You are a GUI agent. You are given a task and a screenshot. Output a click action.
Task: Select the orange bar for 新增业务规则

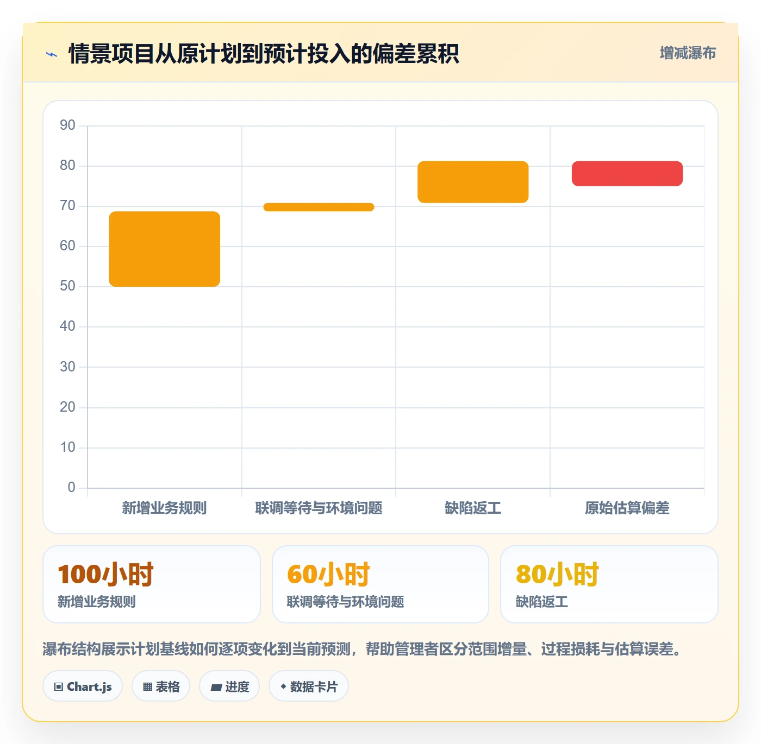pos(165,249)
